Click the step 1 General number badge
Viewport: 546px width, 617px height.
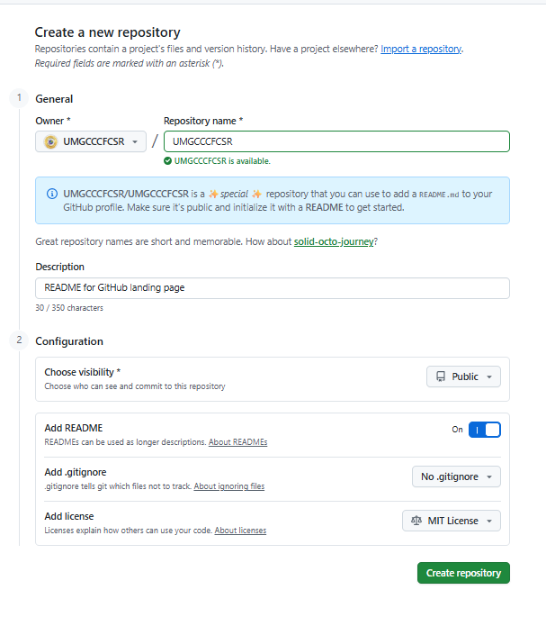tap(18, 98)
